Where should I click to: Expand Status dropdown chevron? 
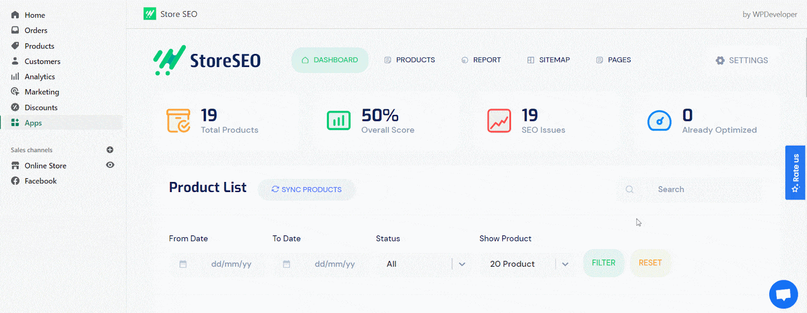point(462,264)
